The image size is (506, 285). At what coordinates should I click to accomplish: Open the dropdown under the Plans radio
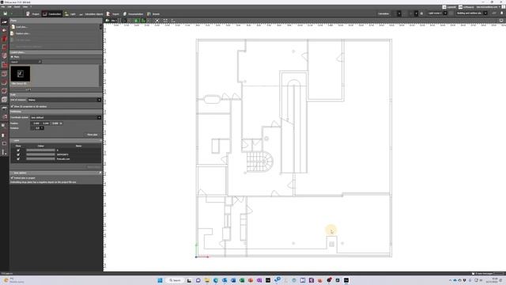(26, 62)
